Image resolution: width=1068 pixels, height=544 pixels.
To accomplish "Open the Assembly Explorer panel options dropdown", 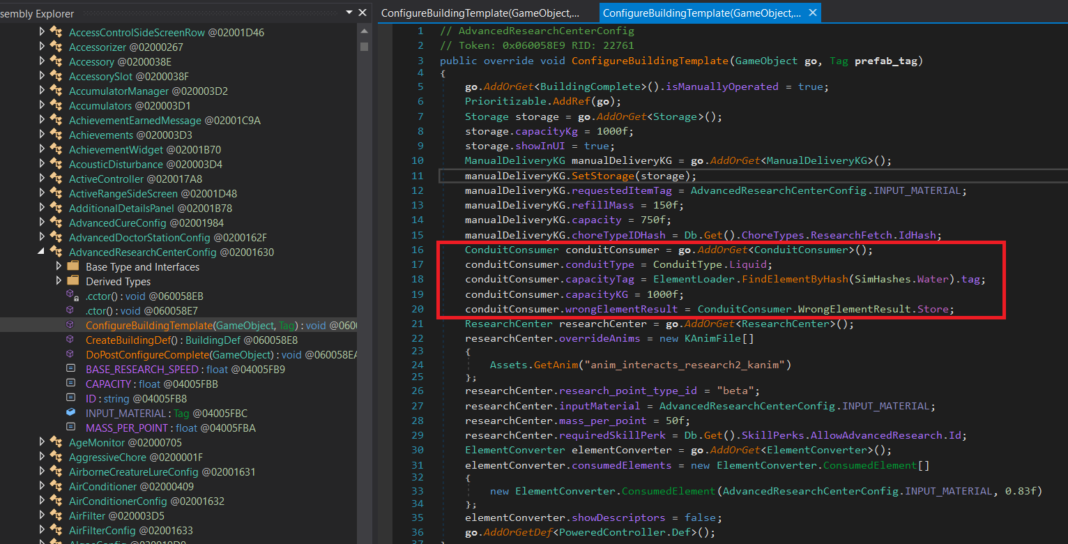I will coord(349,13).
